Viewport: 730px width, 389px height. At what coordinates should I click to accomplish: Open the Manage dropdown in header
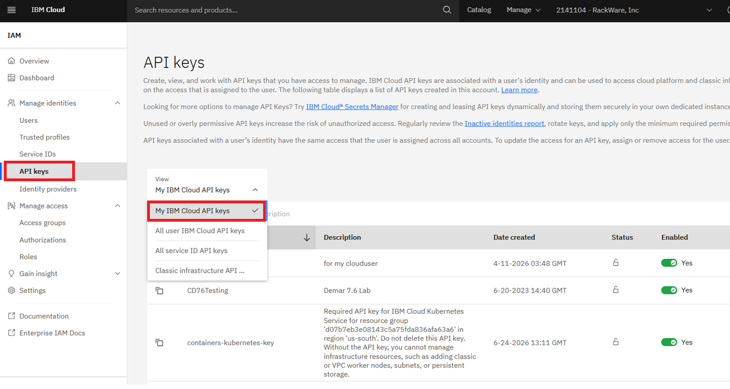pos(523,10)
